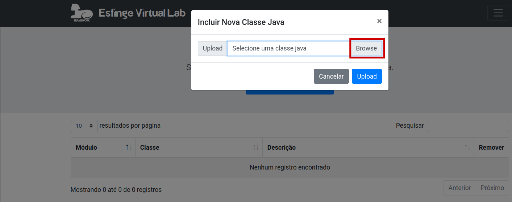
Task: Click the Remover column header
Action: 491,148
